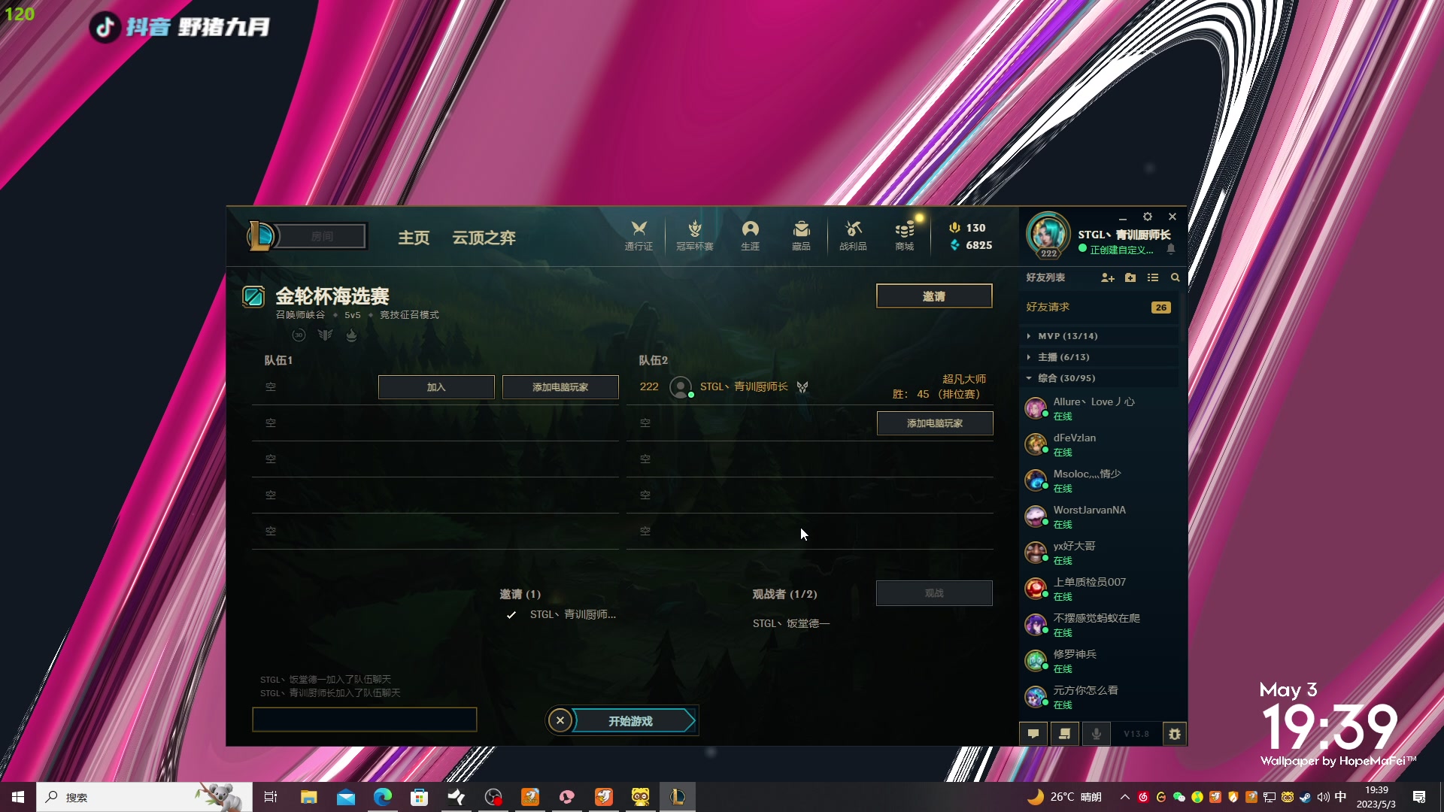Expand the MVP friend group
Viewport: 1444px width, 812px height.
click(1099, 336)
